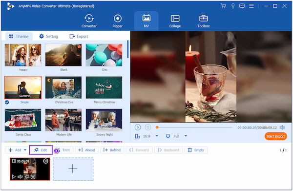
Task: Click the Start Export button
Action: (x=275, y=136)
